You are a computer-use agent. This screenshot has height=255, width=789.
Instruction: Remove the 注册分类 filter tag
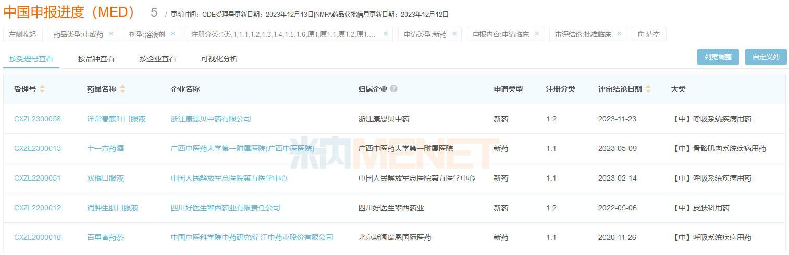[x=386, y=34]
